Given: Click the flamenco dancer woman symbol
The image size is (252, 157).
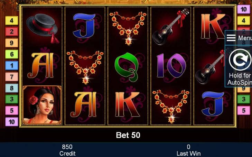Looking at the screenshot, I should [x=42, y=105].
